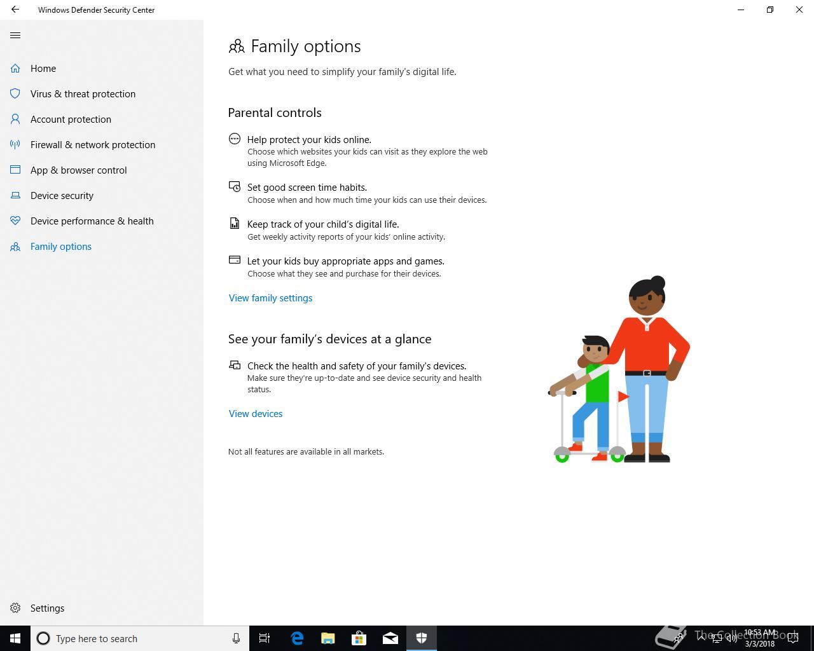814x651 pixels.
Task: Click 'Let your kids buy appropriate apps and games.'
Action: [346, 261]
